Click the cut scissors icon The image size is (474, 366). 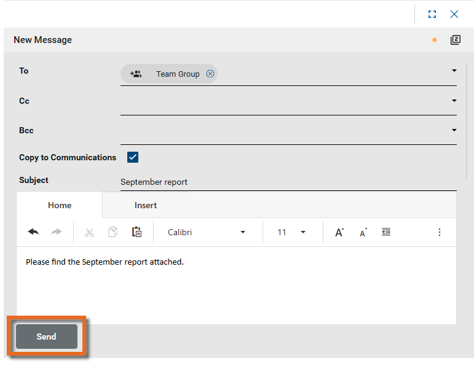click(89, 232)
